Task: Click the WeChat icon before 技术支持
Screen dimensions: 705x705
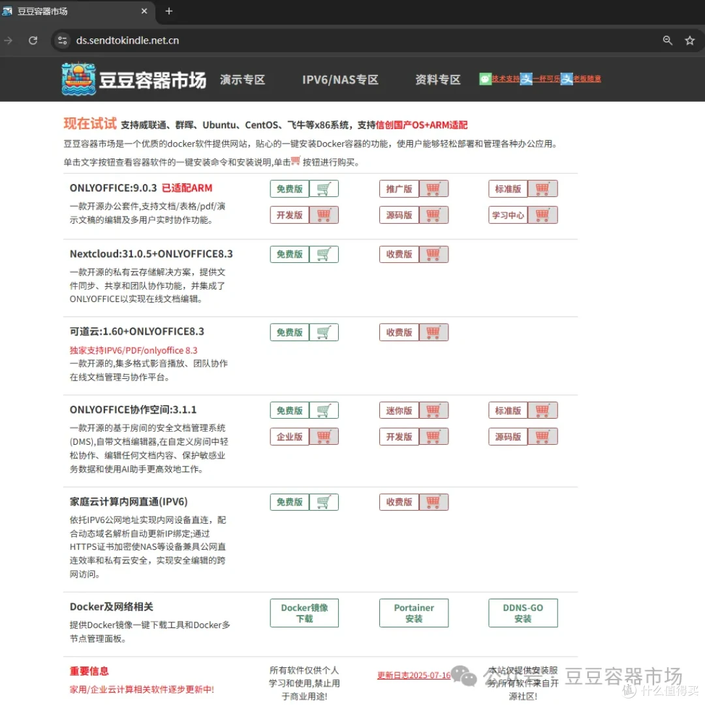Action: coord(485,79)
